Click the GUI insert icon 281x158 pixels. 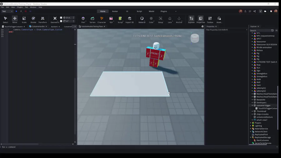pyautogui.click(x=111, y=18)
